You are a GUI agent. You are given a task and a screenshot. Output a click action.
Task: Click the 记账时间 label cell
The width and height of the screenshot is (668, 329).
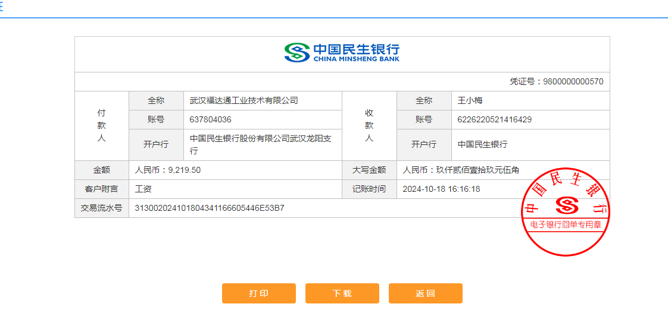(369, 189)
